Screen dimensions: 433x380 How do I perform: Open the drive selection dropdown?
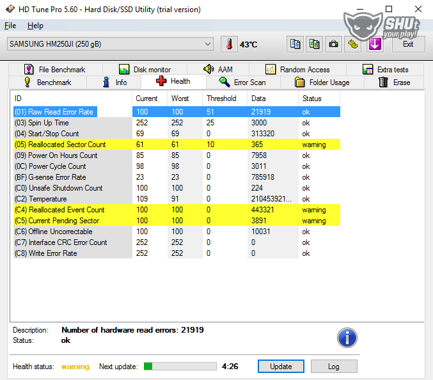pos(110,44)
